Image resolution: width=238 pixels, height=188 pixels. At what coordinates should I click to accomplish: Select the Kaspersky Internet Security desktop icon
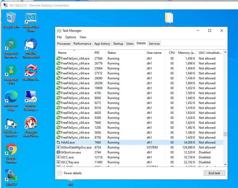(x=11, y=48)
